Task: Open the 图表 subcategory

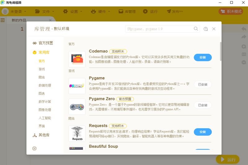Action: [x=42, y=93]
